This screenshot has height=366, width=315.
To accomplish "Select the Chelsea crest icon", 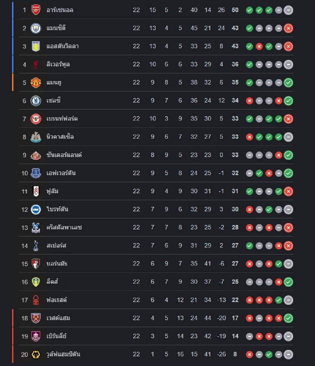I will (36, 101).
